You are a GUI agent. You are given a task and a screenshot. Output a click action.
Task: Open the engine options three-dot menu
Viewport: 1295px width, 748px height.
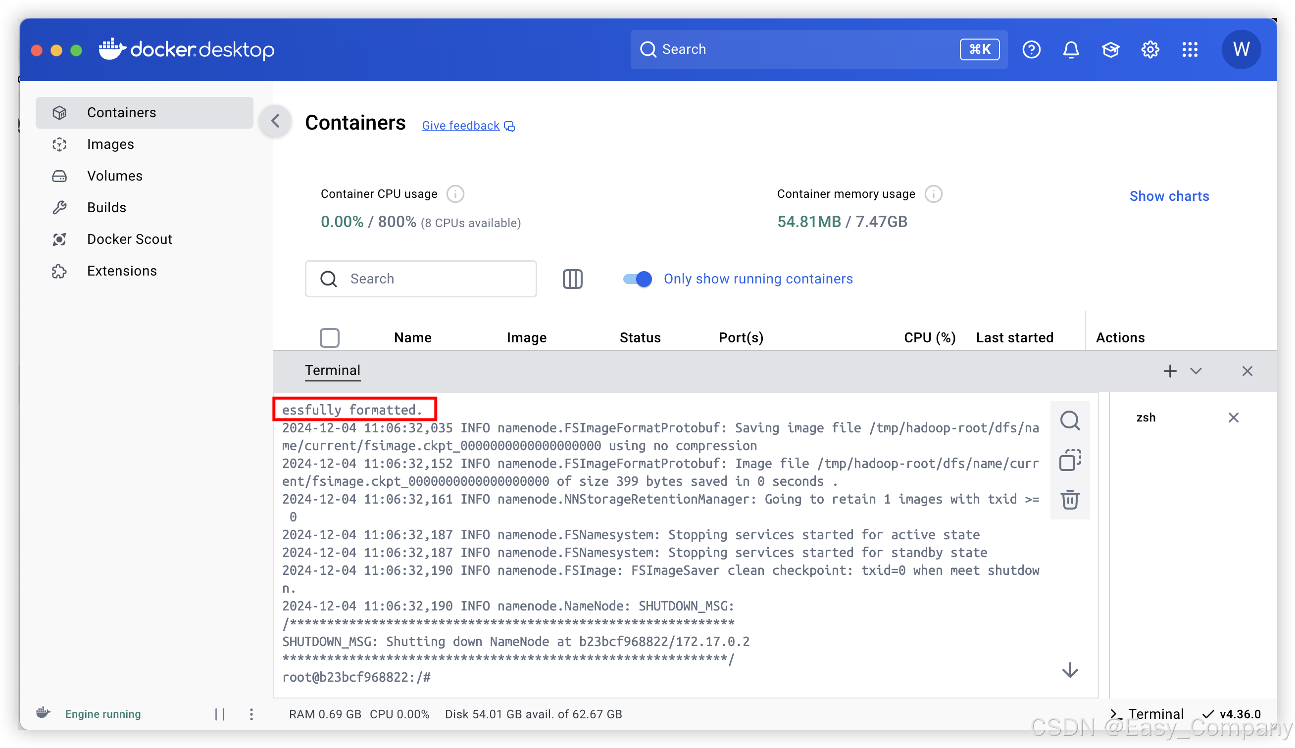pos(251,713)
